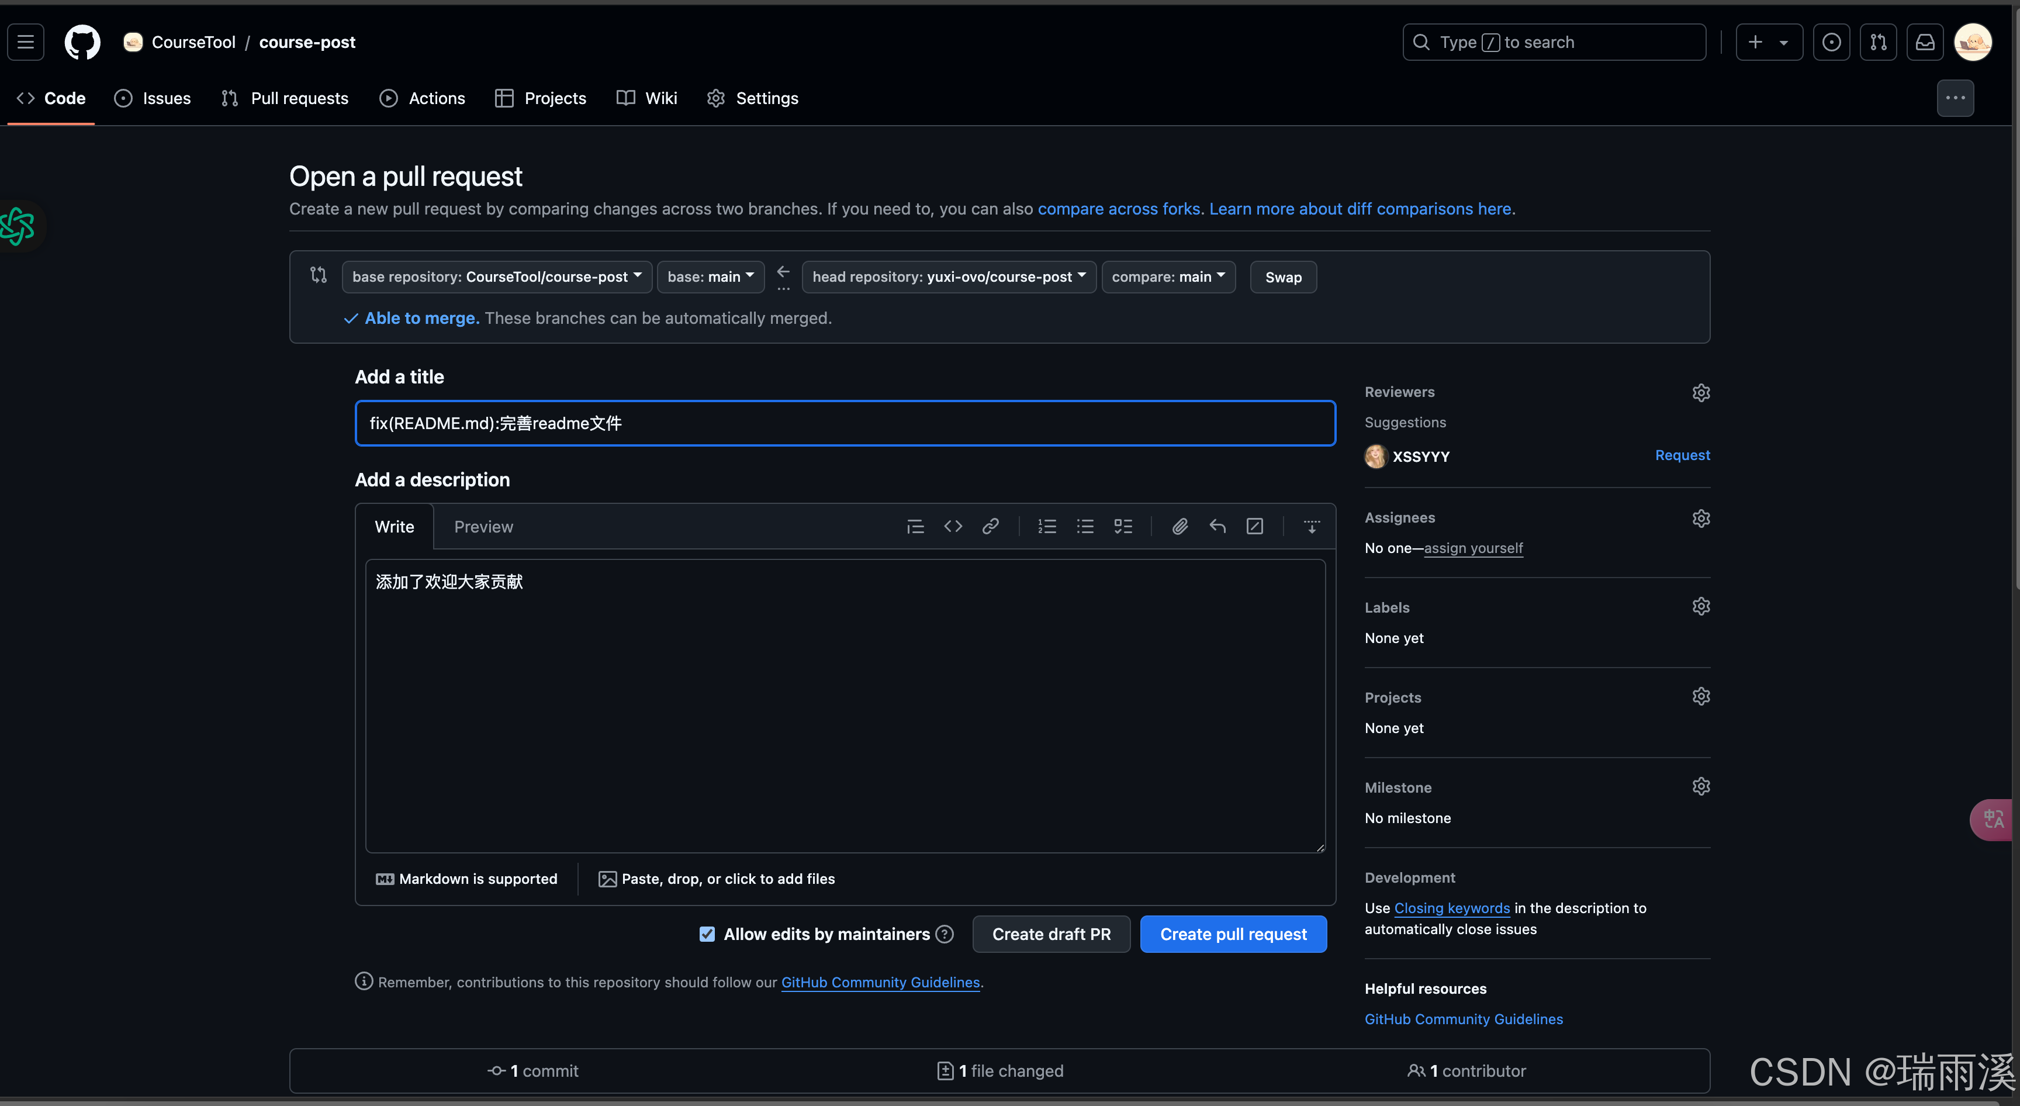Focus the pull request title field

tap(845, 424)
